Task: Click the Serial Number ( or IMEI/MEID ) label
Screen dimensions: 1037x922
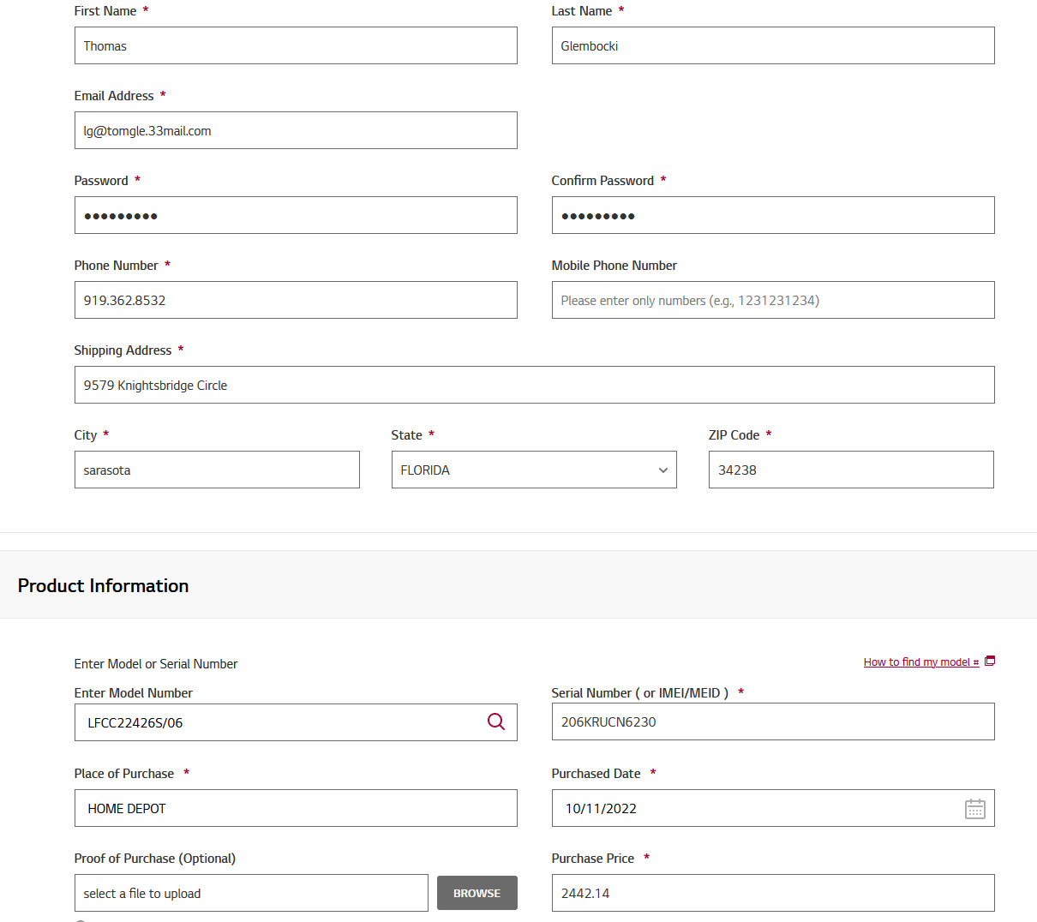Action: click(x=640, y=693)
